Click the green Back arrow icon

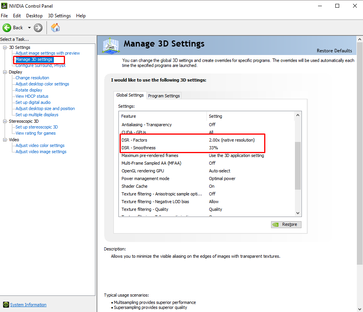(x=7, y=28)
